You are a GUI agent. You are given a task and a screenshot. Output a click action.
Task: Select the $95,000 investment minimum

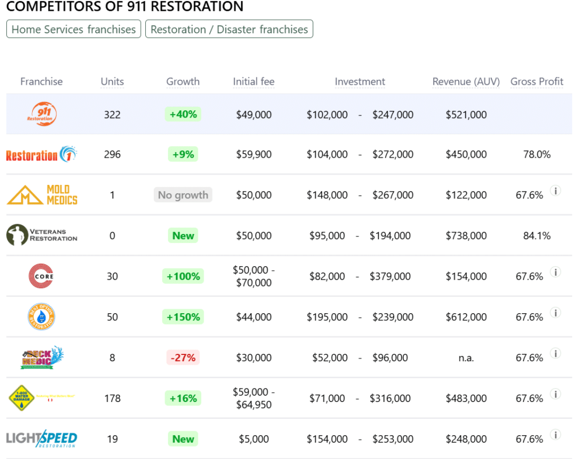pos(327,236)
